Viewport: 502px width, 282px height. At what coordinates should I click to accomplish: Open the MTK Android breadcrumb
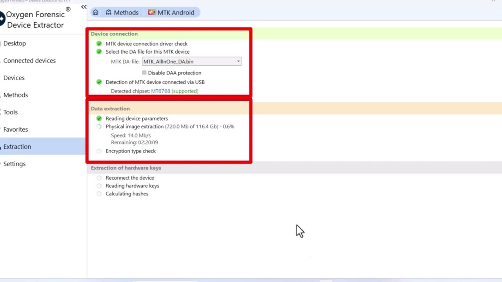pyautogui.click(x=171, y=13)
